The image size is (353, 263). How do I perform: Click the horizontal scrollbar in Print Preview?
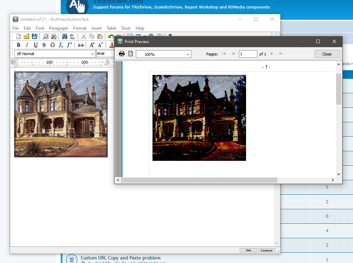click(x=199, y=180)
